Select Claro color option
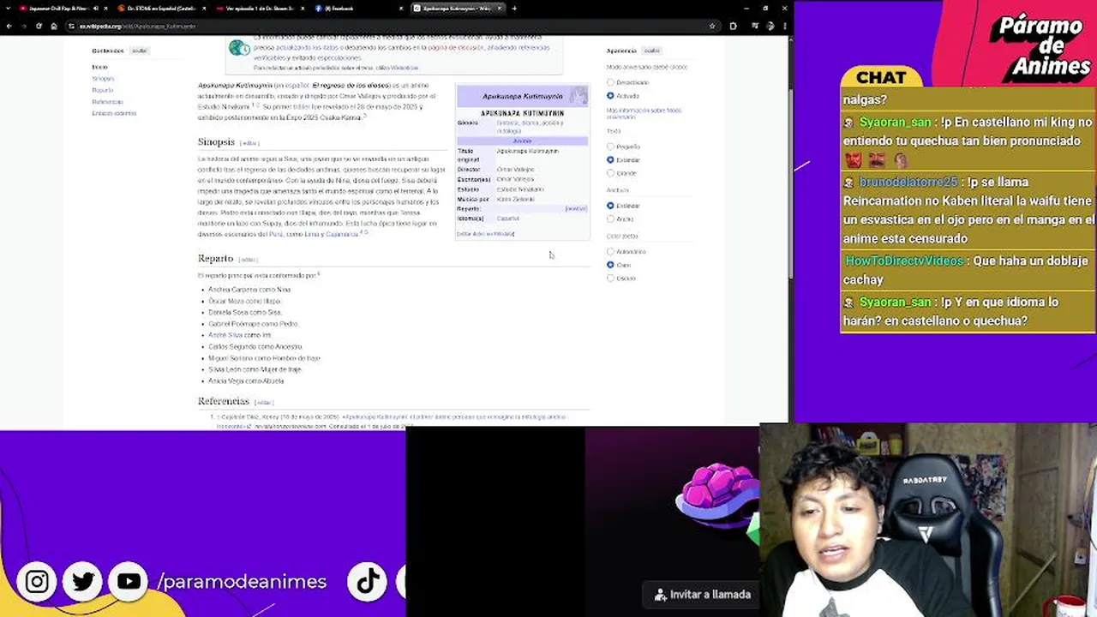The width and height of the screenshot is (1097, 617). click(x=610, y=265)
